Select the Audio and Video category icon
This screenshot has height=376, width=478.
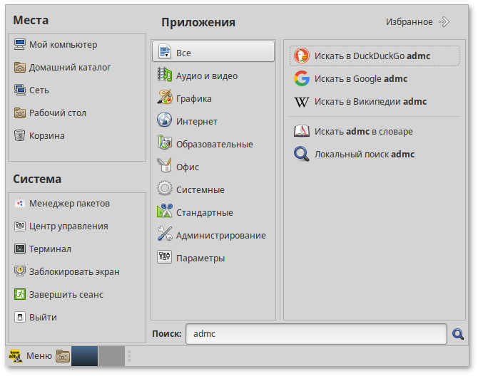click(165, 75)
